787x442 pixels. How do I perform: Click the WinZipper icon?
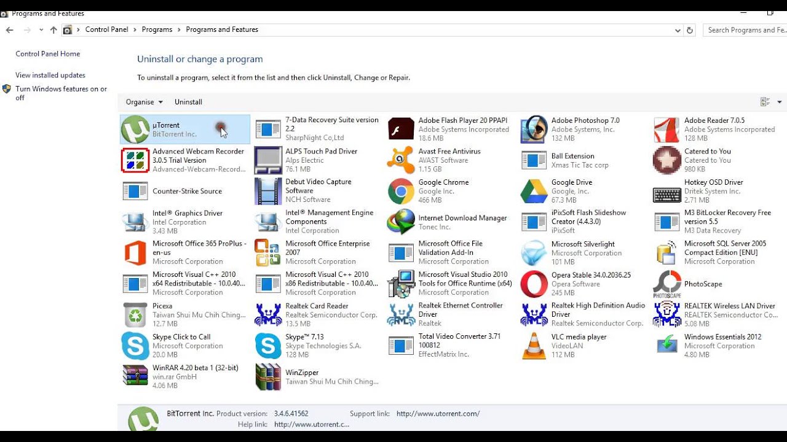[x=268, y=377]
